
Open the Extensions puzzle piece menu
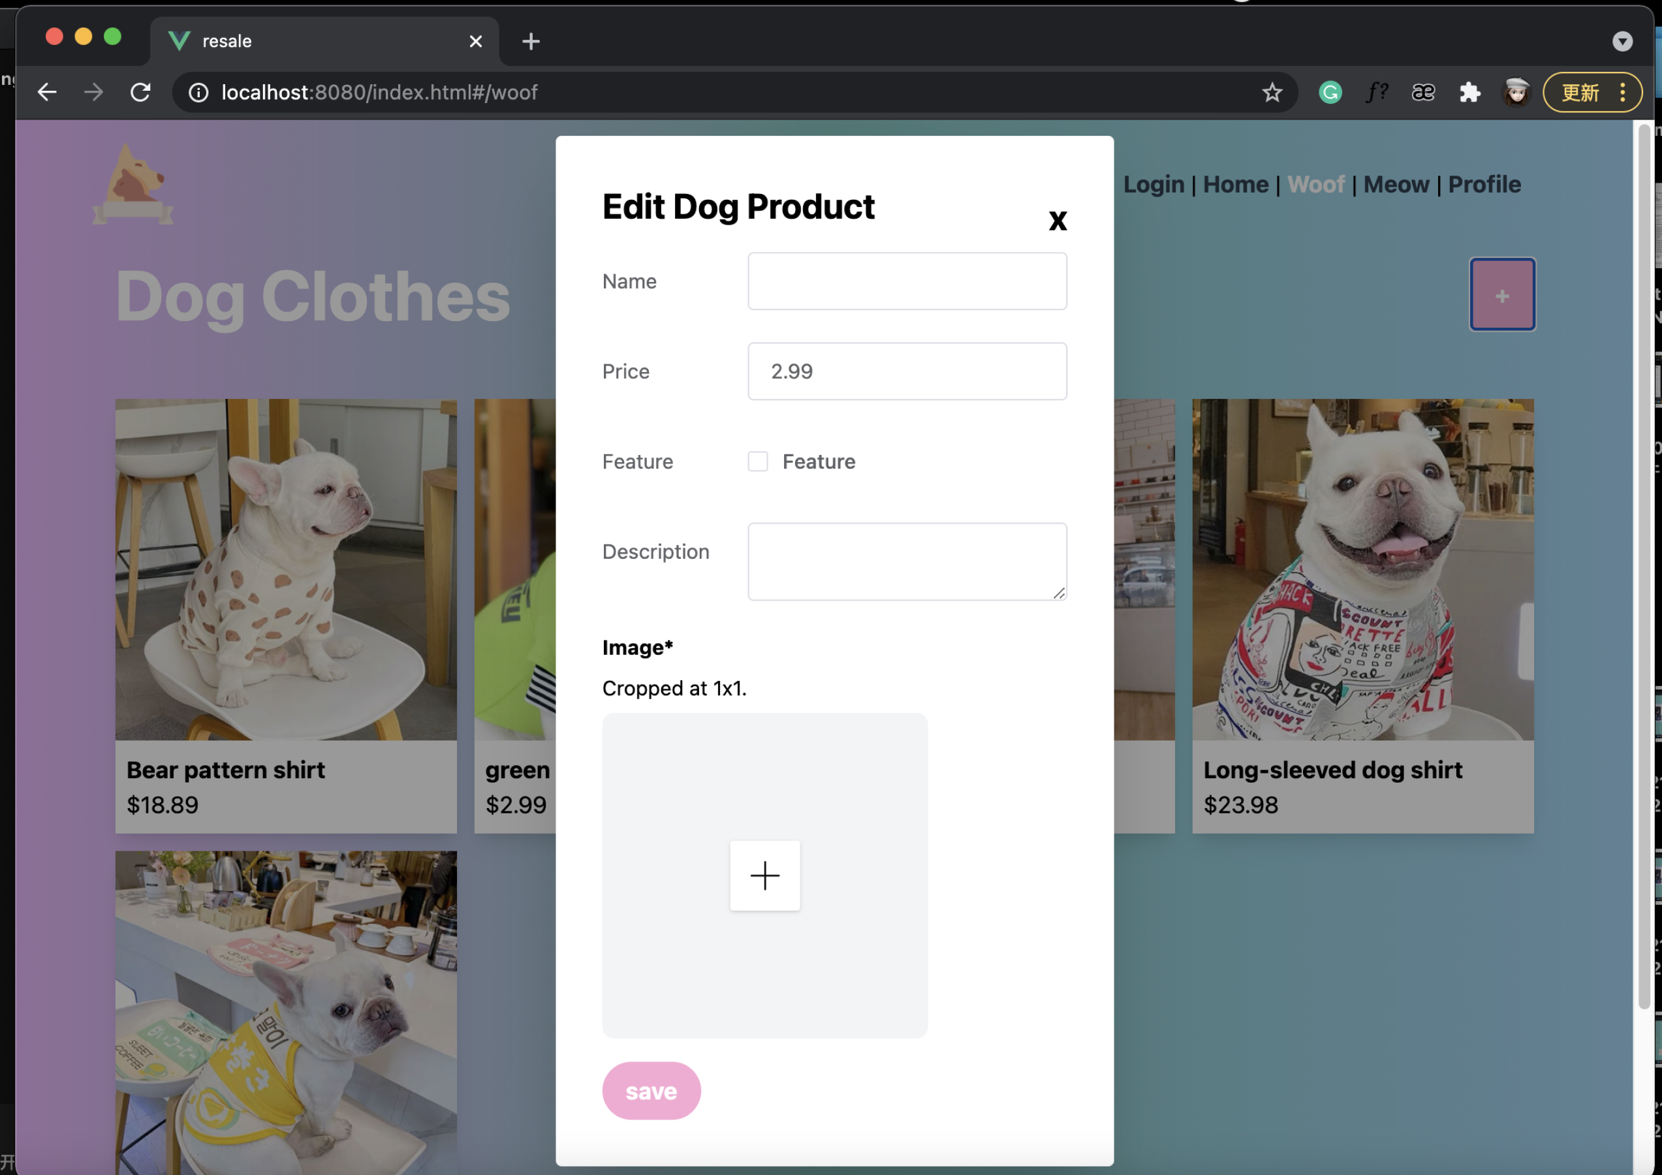(1469, 93)
